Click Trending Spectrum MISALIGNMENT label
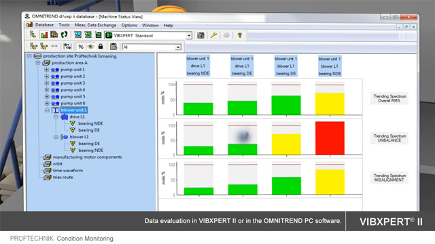 (389, 178)
